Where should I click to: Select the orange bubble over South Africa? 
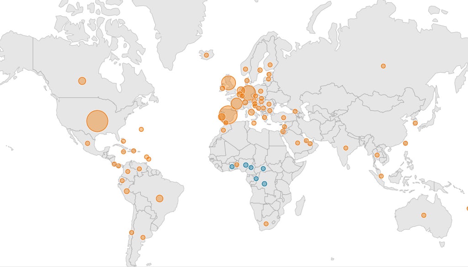[x=266, y=224]
